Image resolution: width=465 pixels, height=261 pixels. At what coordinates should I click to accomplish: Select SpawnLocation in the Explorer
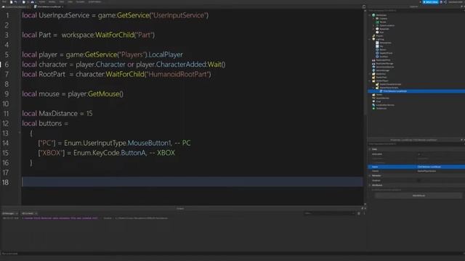click(387, 25)
